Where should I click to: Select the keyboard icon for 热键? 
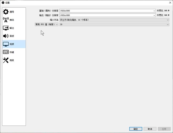pyautogui.click(x=6, y=52)
